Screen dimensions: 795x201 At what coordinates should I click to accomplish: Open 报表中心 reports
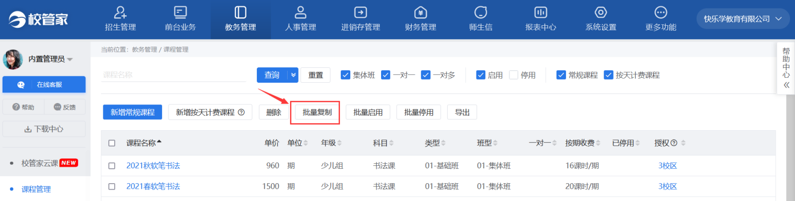coord(541,19)
